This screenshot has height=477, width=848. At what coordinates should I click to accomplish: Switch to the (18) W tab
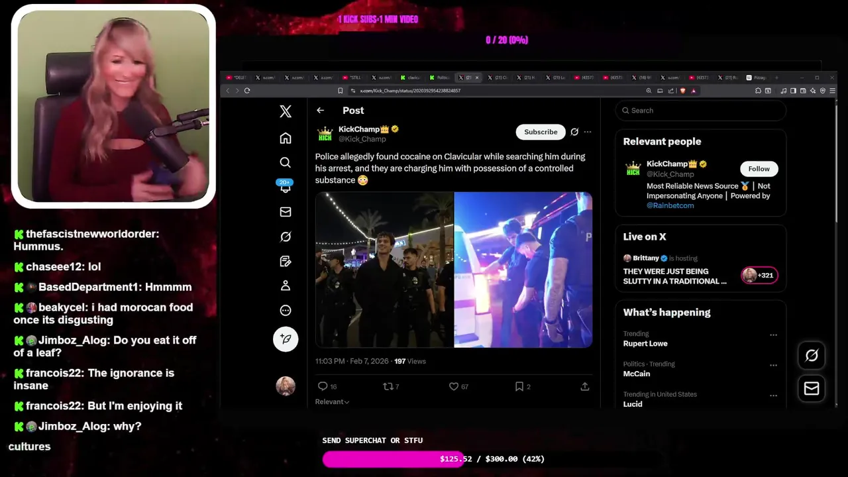[x=642, y=78]
